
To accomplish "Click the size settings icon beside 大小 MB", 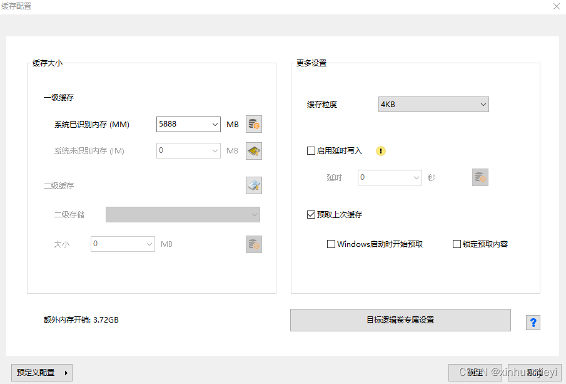I will (x=254, y=244).
